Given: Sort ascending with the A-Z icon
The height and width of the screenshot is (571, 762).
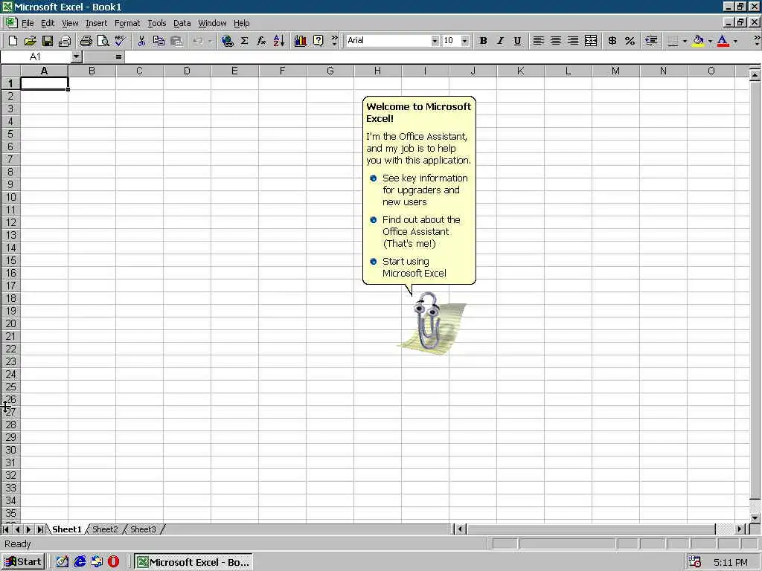Looking at the screenshot, I should coord(279,41).
